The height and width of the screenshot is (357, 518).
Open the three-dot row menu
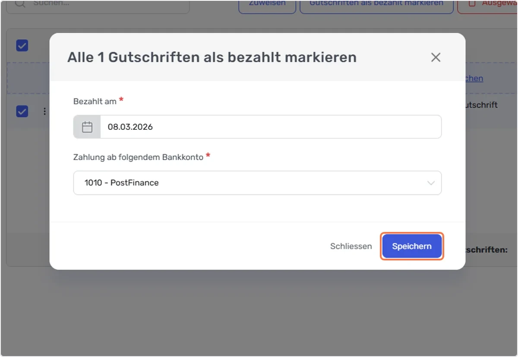coord(44,111)
